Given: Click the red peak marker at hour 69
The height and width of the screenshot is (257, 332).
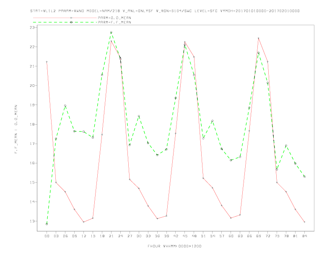Looking at the screenshot, I should point(259,38).
